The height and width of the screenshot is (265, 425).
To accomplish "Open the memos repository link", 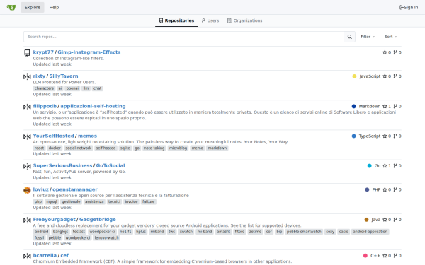I will pyautogui.click(x=87, y=136).
